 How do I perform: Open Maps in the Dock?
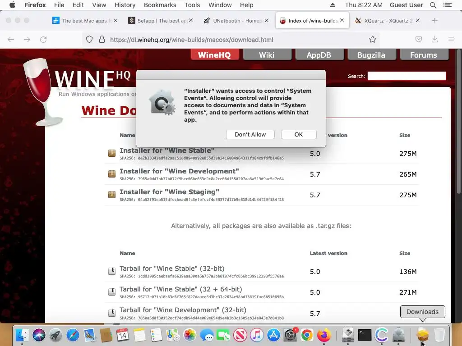coord(173,335)
